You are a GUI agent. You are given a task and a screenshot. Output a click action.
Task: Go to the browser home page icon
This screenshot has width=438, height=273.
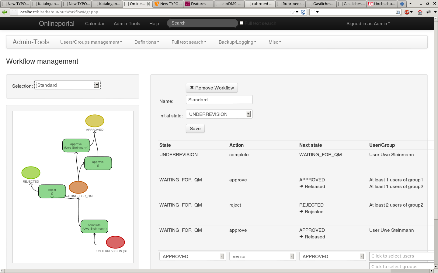(420, 12)
